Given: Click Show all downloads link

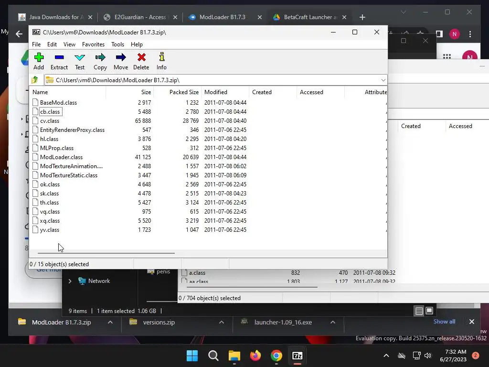Looking at the screenshot, I should click(x=444, y=322).
